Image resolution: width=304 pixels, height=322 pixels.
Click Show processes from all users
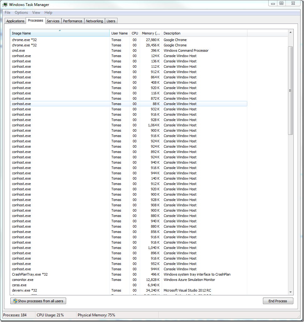(38, 301)
